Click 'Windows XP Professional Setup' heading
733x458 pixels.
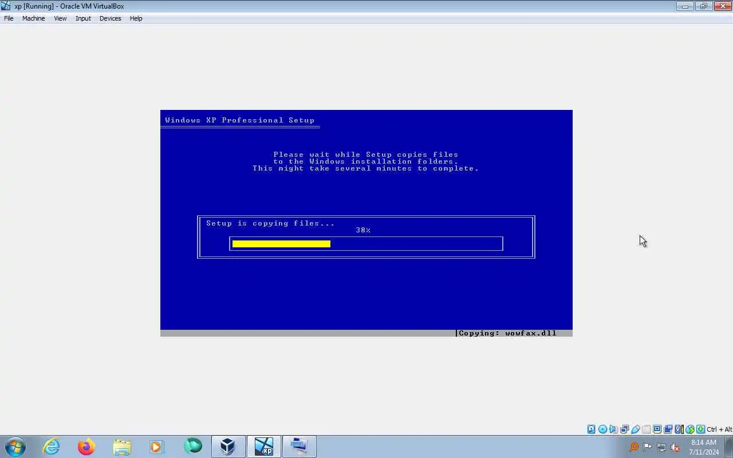(240, 120)
